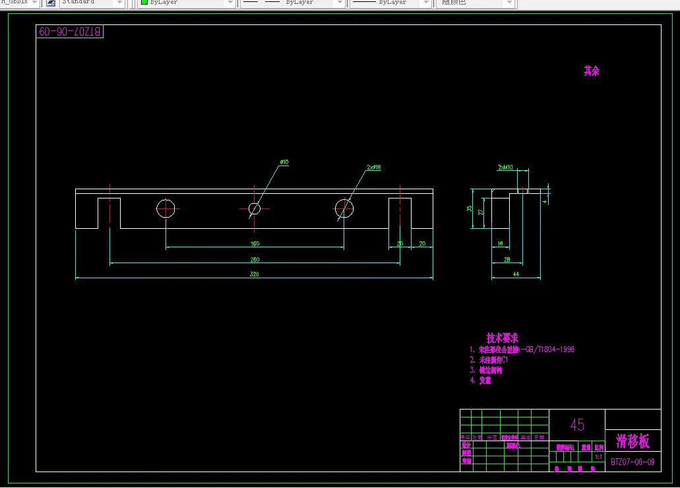Select BTZ07-06-09 drawing number in title block
The width and height of the screenshot is (680, 488).
tap(633, 462)
